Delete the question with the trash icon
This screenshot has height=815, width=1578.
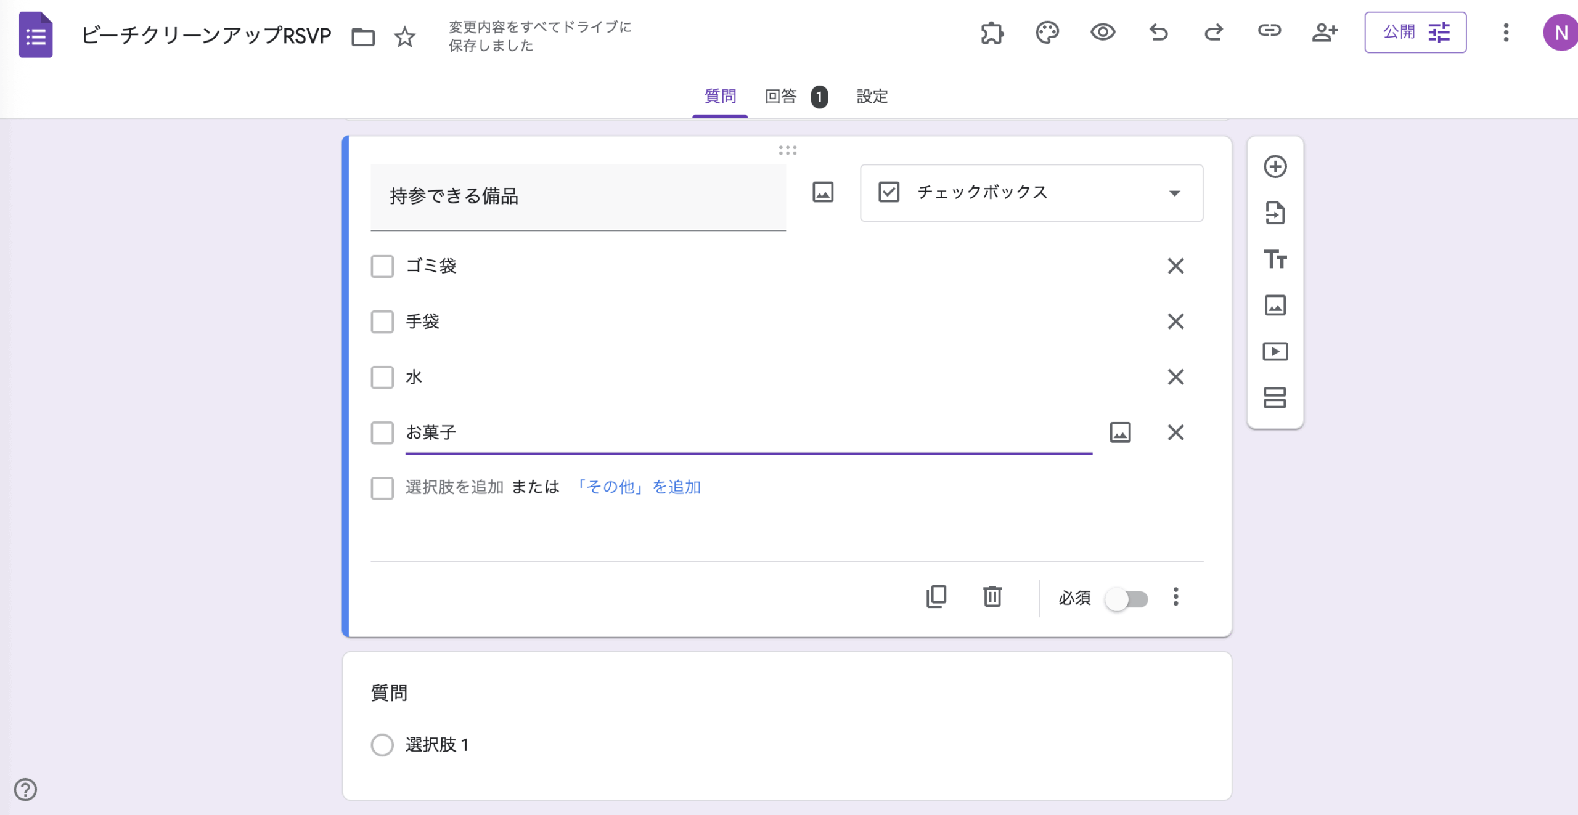click(x=992, y=596)
